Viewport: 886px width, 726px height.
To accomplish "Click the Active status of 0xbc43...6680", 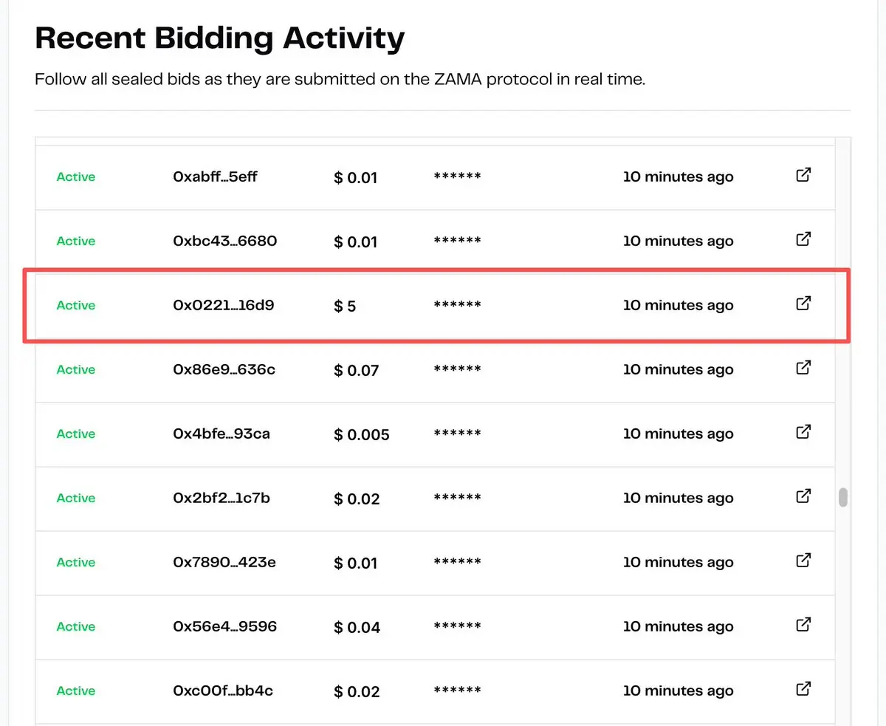I will pyautogui.click(x=76, y=242).
